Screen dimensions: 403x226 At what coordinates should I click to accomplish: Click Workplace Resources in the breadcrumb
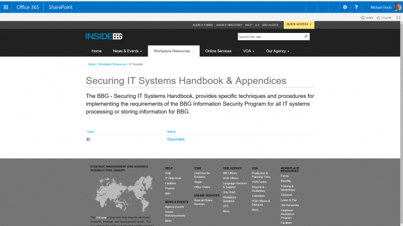pos(112,64)
